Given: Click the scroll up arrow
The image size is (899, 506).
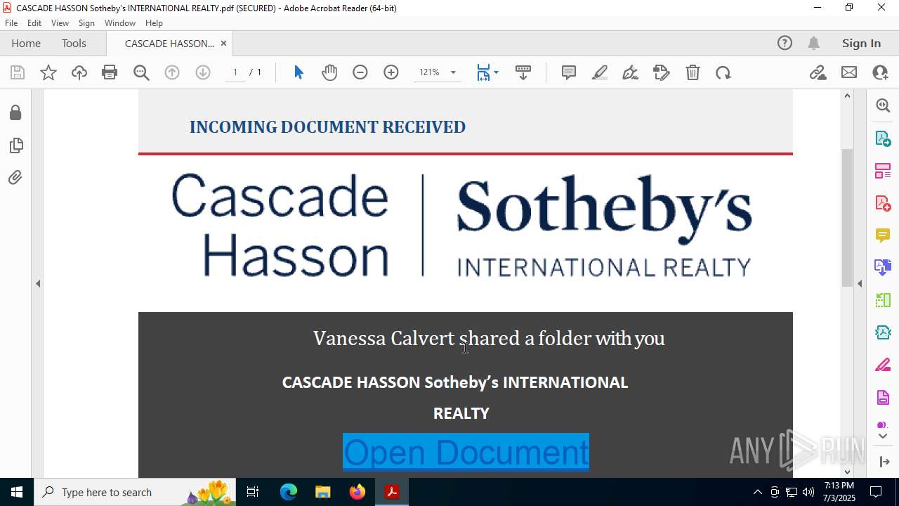Looking at the screenshot, I should (847, 96).
